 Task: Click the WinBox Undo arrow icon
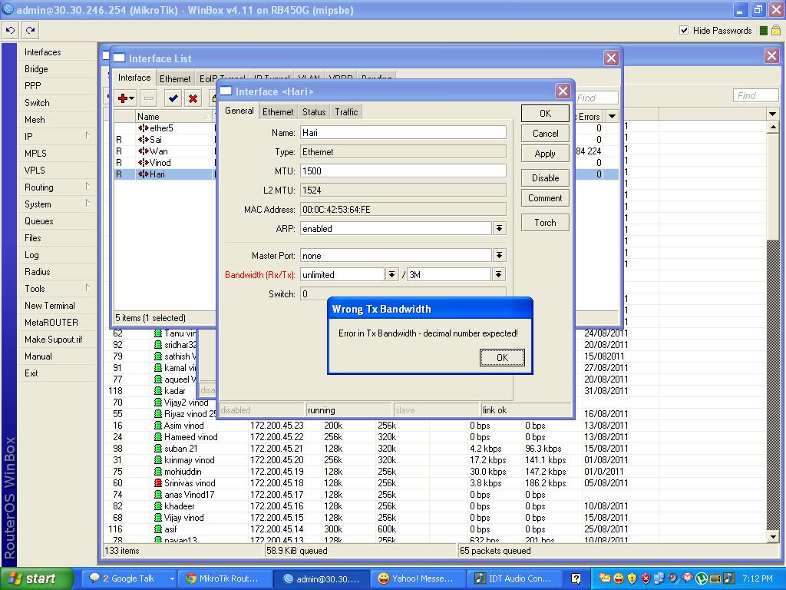click(x=10, y=30)
